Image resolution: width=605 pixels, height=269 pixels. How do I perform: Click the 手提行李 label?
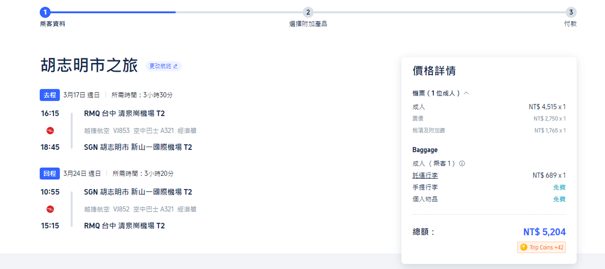[x=425, y=187]
